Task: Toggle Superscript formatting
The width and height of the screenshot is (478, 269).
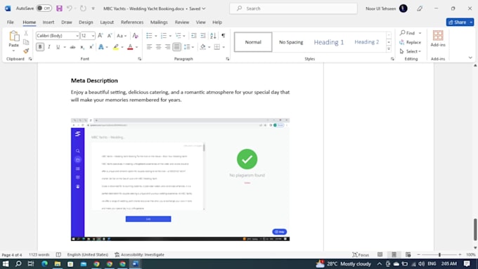Action: coord(91,47)
